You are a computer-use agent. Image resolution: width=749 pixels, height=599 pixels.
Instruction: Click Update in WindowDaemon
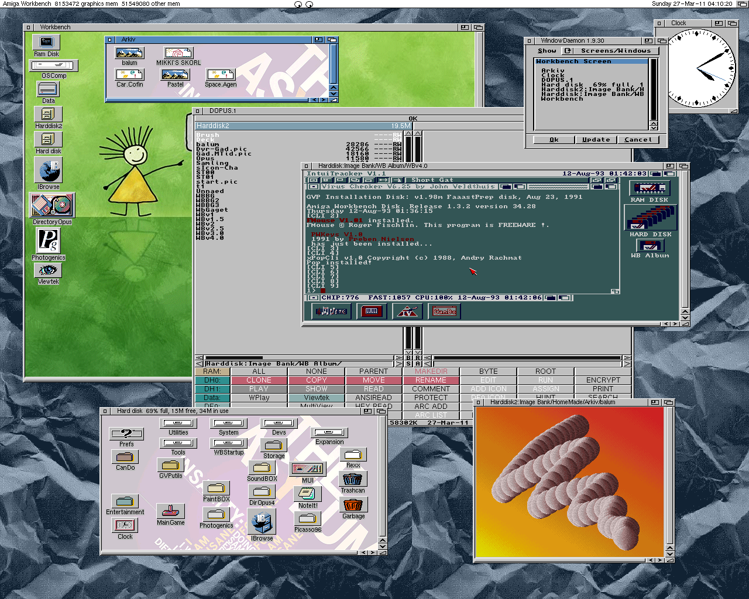click(596, 140)
